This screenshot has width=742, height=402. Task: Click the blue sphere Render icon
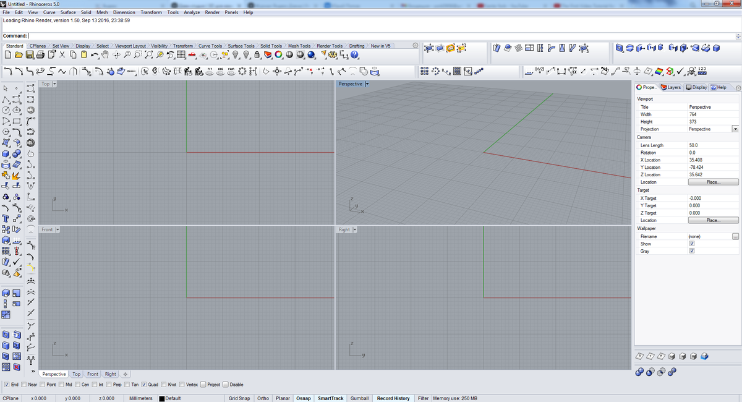click(311, 56)
